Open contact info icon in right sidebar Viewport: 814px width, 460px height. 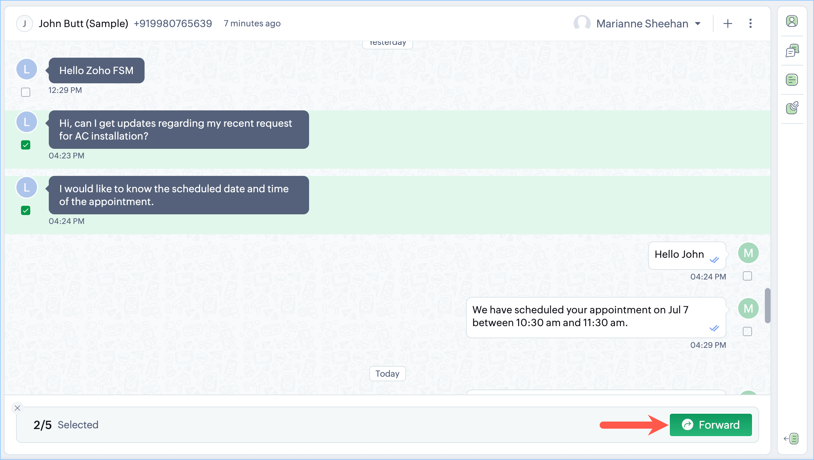point(792,21)
